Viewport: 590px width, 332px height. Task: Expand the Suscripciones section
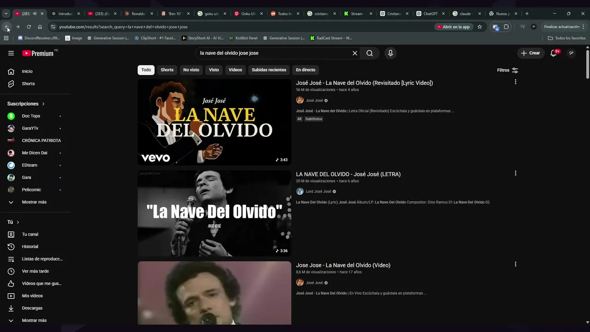[x=26, y=104]
